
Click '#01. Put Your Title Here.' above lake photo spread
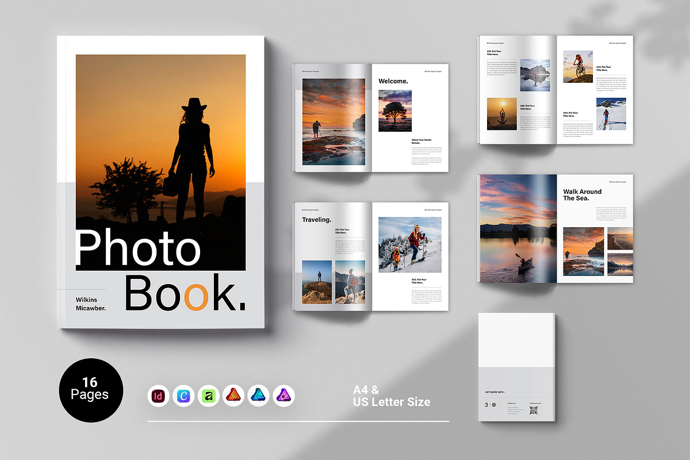(494, 53)
